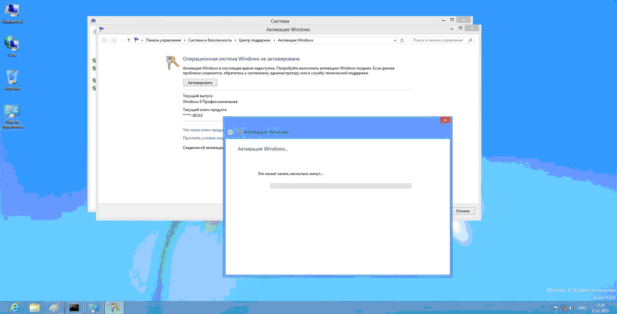
Task: Go up one level with the up arrow
Action: coord(129,40)
